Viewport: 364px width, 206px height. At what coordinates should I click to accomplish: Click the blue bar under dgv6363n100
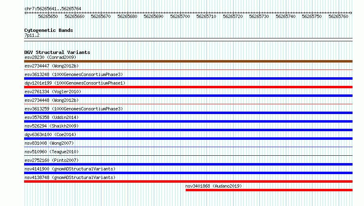pyautogui.click(x=188, y=139)
